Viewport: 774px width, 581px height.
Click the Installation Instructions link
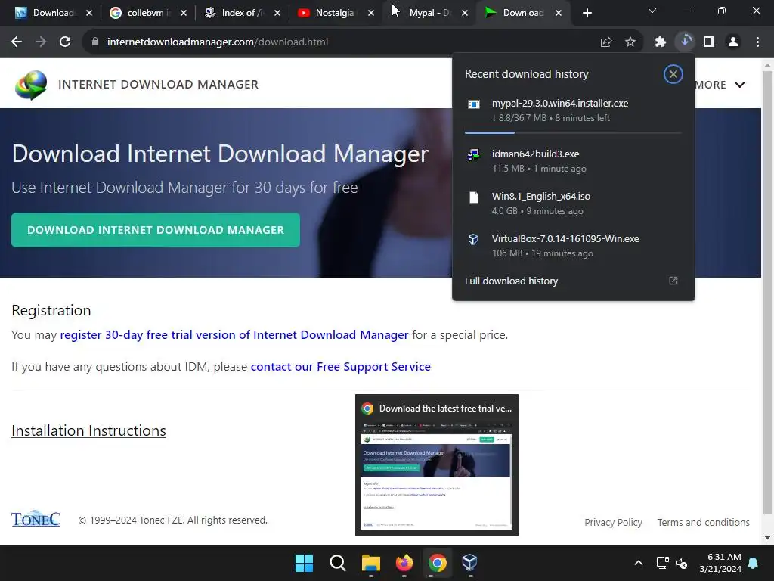point(89,430)
